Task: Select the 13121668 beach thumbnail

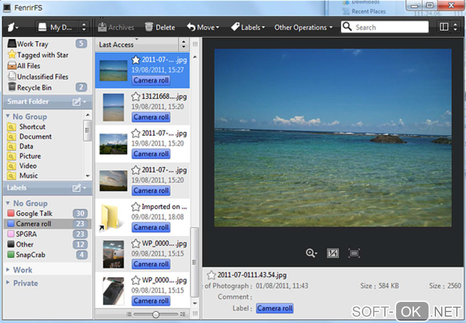Action: 113,107
